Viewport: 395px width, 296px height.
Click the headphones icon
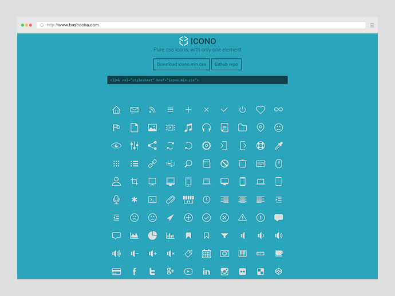pos(206,128)
